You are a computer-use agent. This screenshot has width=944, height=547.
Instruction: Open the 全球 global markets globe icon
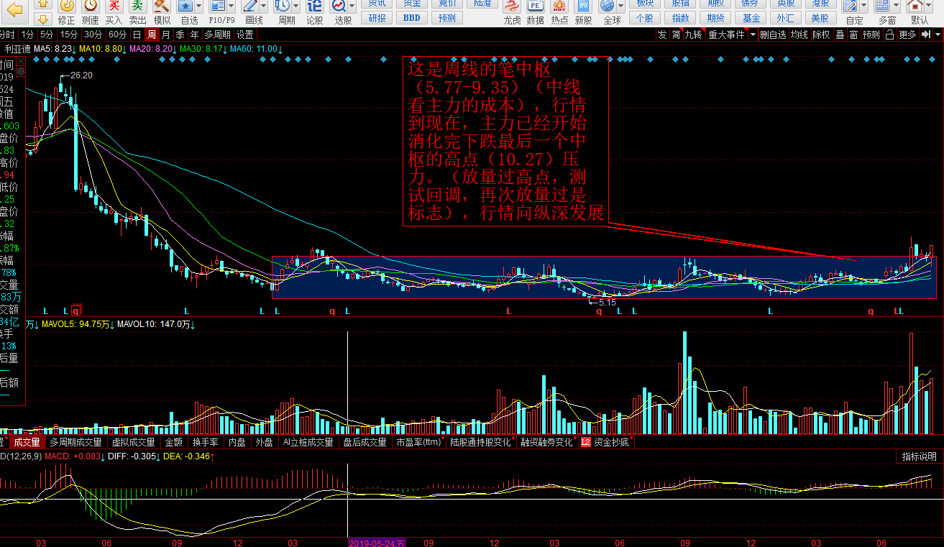(x=608, y=6)
